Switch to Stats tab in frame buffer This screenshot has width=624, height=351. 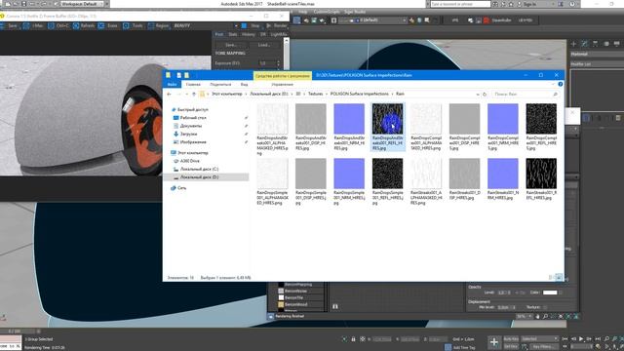tap(233, 35)
